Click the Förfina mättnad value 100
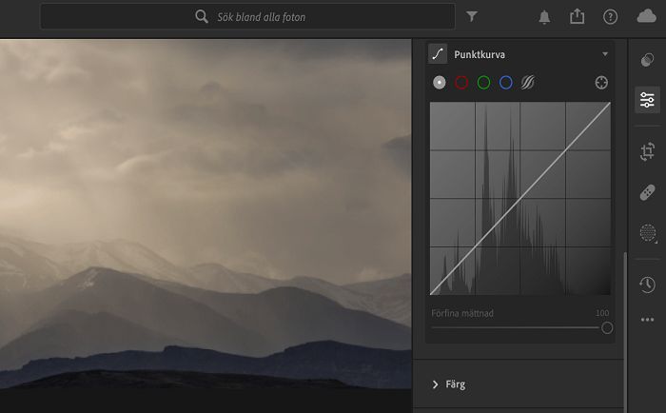 [x=602, y=313]
